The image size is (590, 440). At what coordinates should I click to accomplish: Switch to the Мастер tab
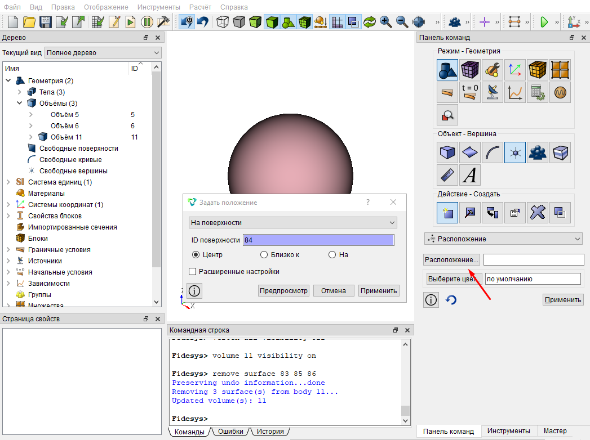point(555,431)
